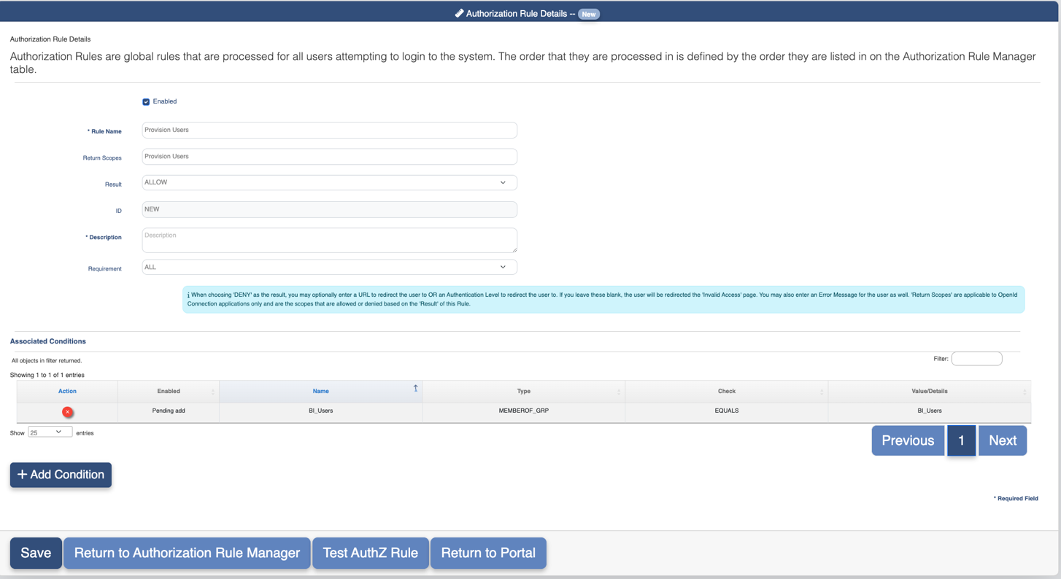
Task: Click the 'All objects in filter returned.' text
Action: click(x=47, y=361)
